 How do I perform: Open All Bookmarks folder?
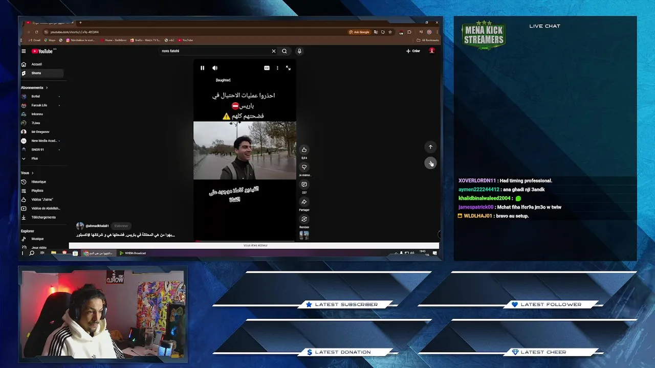(428, 40)
